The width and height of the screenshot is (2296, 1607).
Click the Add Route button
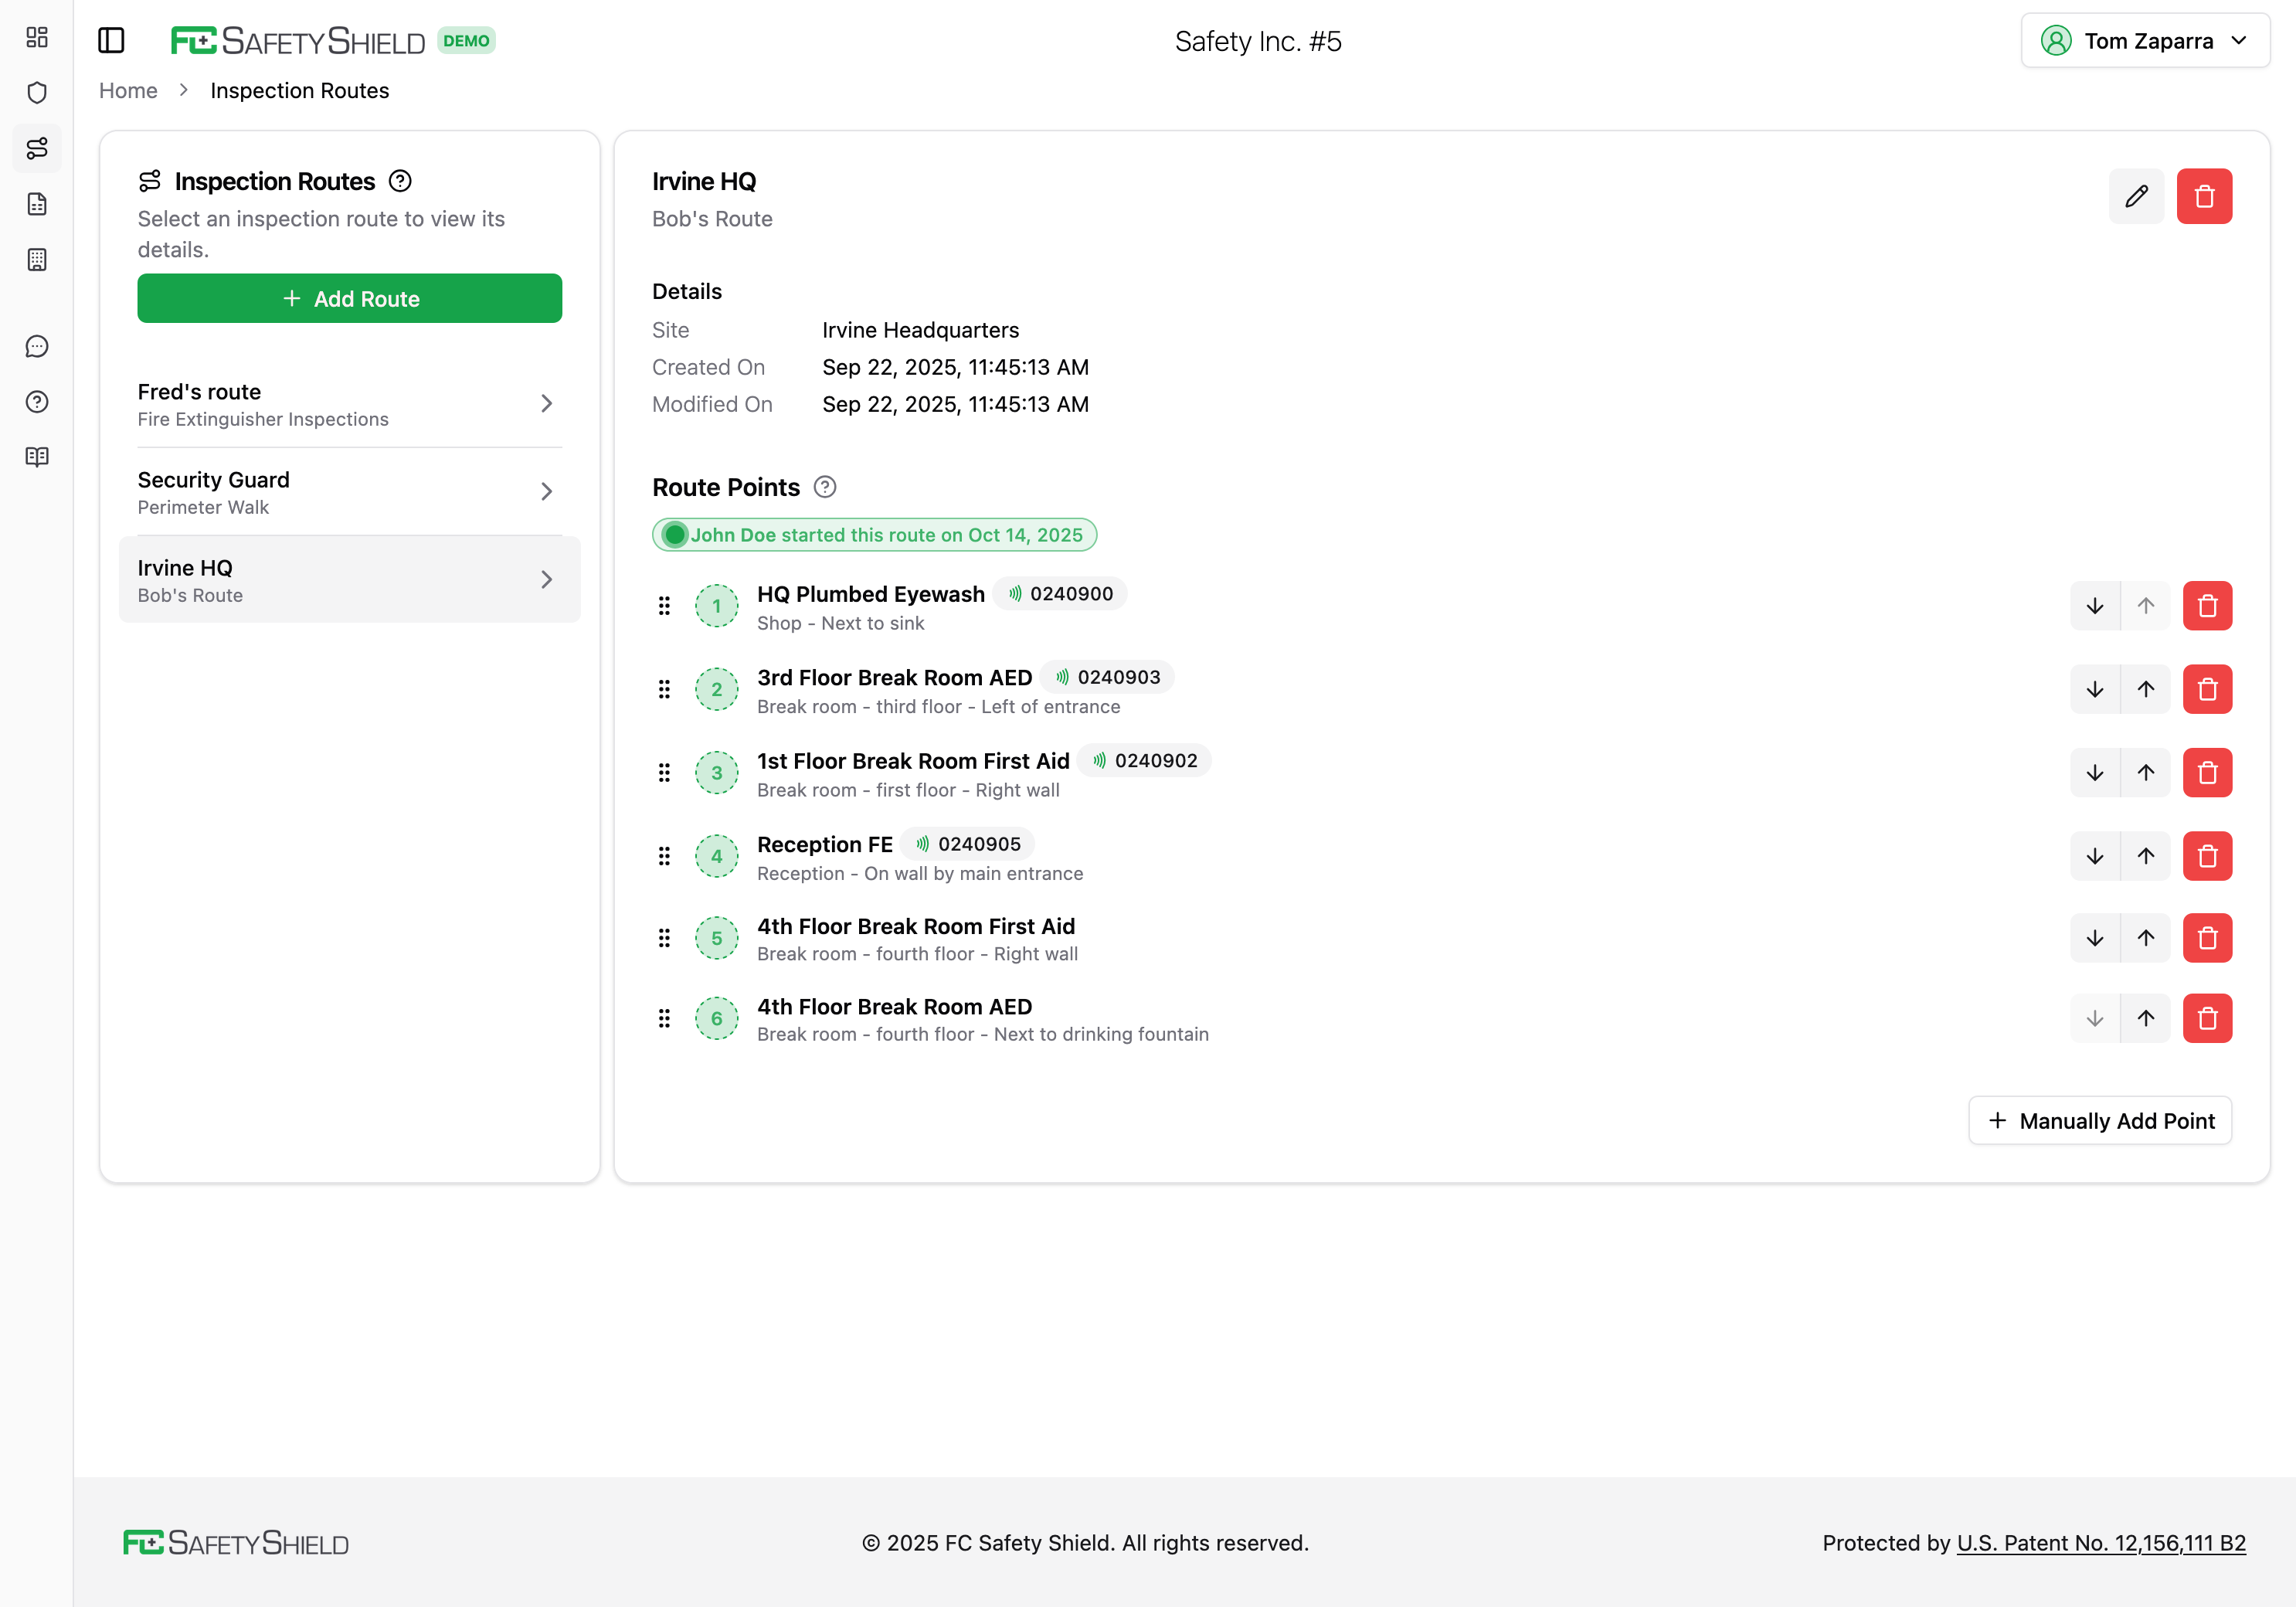pyautogui.click(x=349, y=299)
